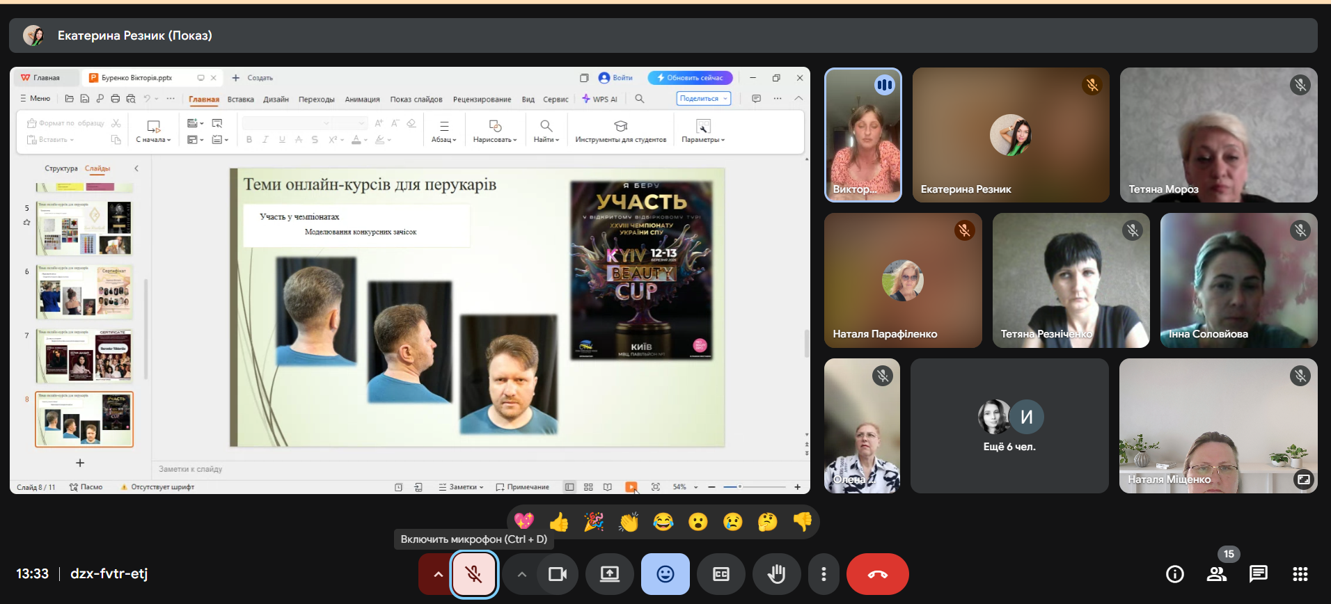Click the print icon in WPS quick toolbar
Image resolution: width=1331 pixels, height=604 pixels.
pyautogui.click(x=116, y=99)
